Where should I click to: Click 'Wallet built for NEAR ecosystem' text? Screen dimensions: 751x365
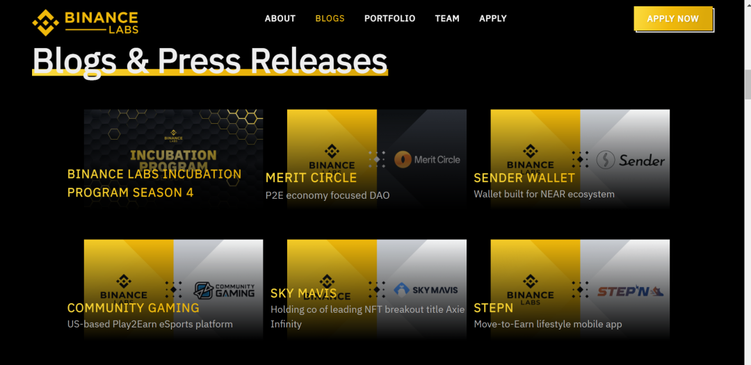544,194
